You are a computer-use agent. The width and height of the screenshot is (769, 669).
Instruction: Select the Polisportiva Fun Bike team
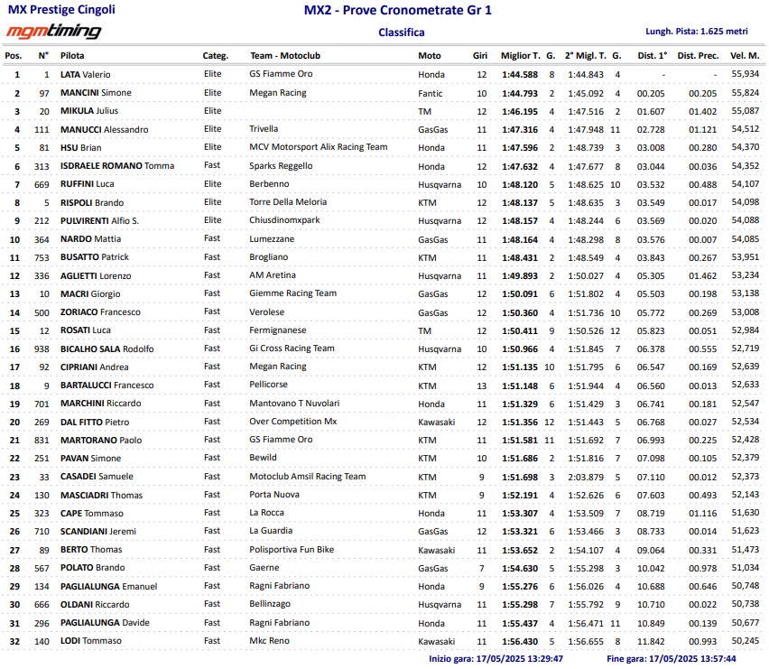[x=292, y=550]
